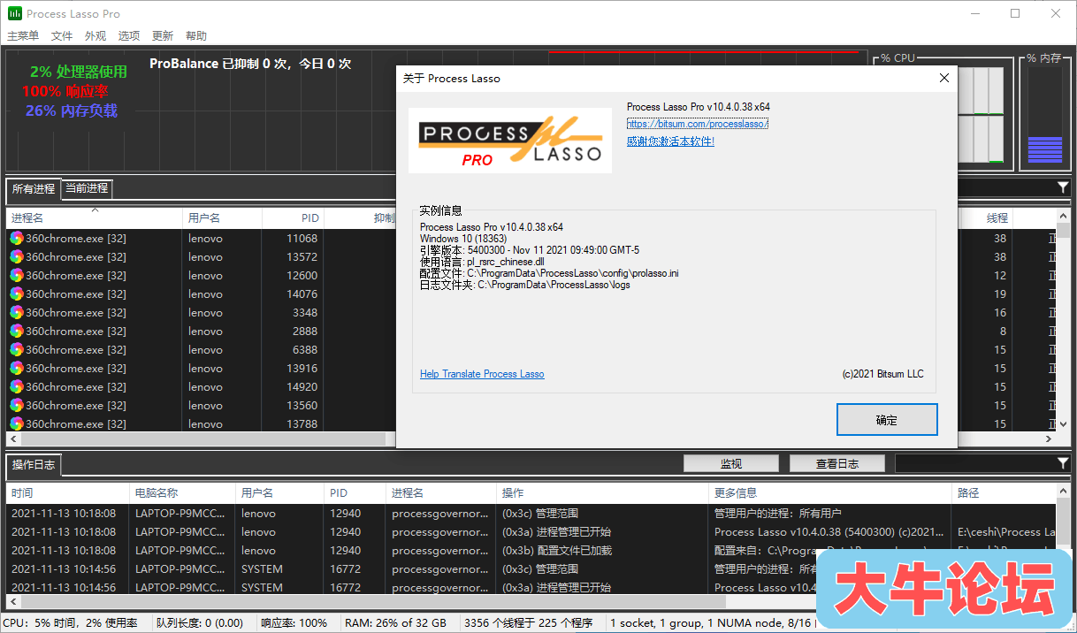Image resolution: width=1077 pixels, height=633 pixels.
Task: Sort the process list by 用户名 column
Action: pos(222,217)
